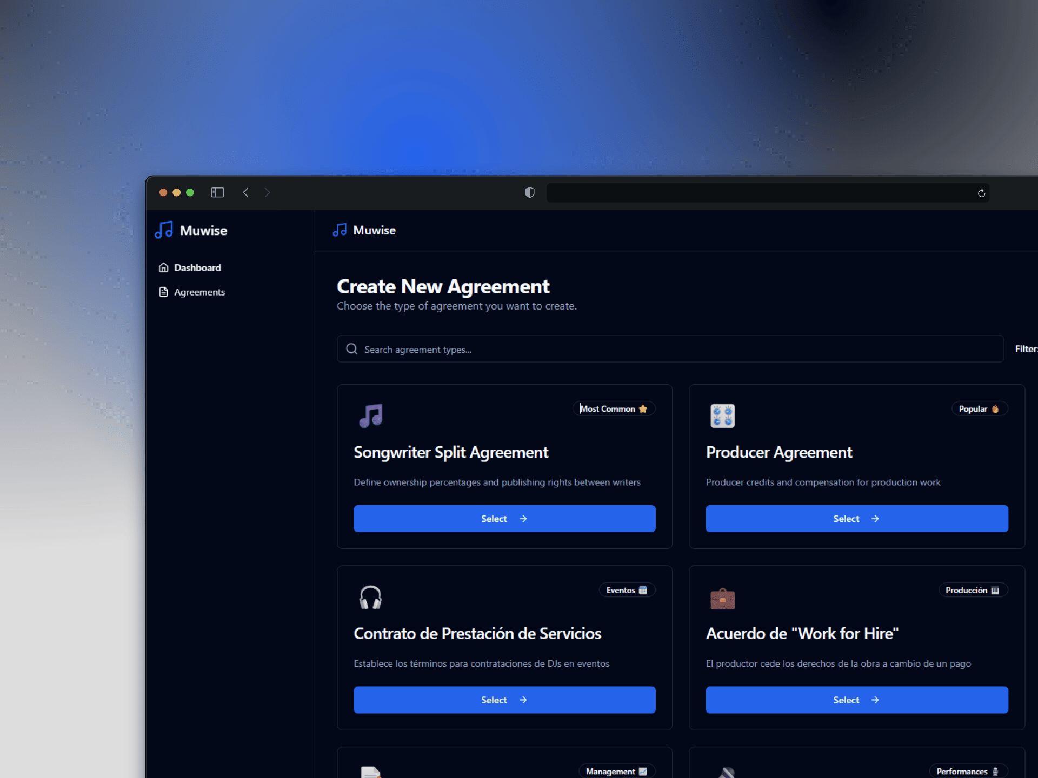Click the microphone icon in Performances badge
This screenshot has width=1038, height=778.
tap(995, 772)
